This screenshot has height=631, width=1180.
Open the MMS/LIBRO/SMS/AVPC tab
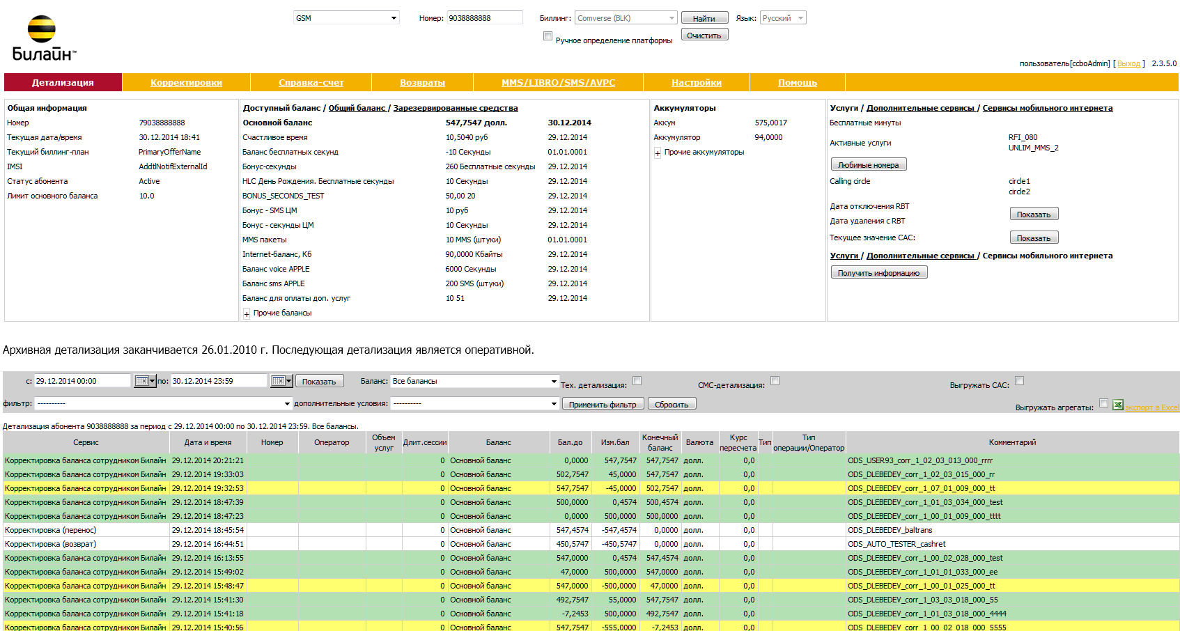558,82
